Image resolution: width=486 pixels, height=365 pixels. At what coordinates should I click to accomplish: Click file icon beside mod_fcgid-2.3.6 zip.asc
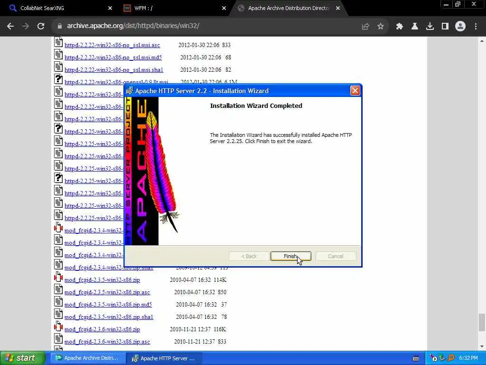point(58,338)
